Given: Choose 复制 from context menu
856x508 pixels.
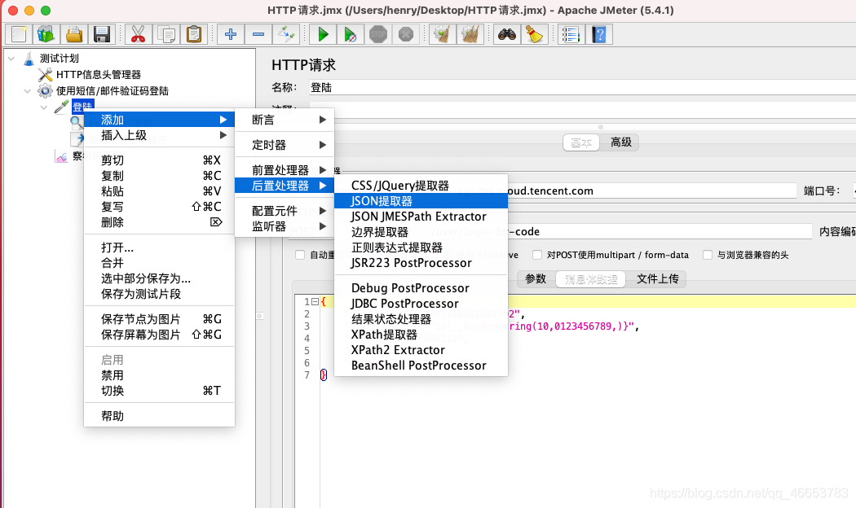Looking at the screenshot, I should 160,176.
